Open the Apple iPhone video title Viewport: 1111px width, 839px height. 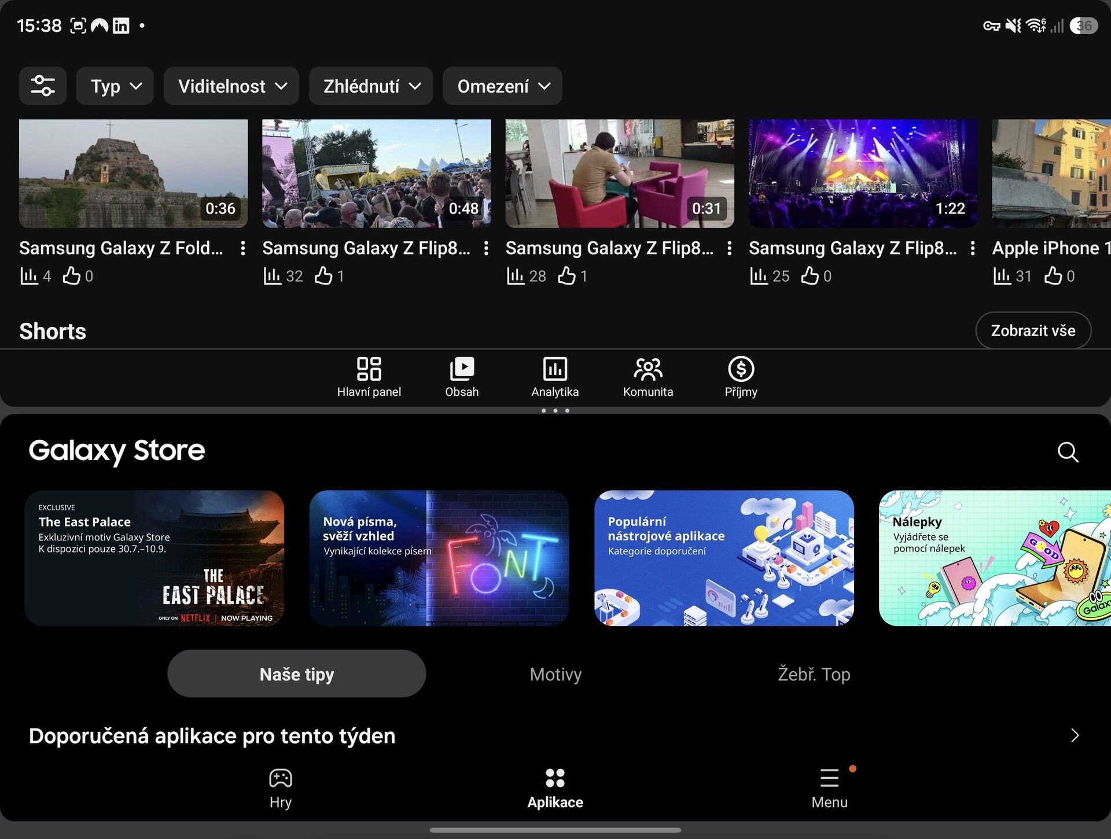point(1051,248)
